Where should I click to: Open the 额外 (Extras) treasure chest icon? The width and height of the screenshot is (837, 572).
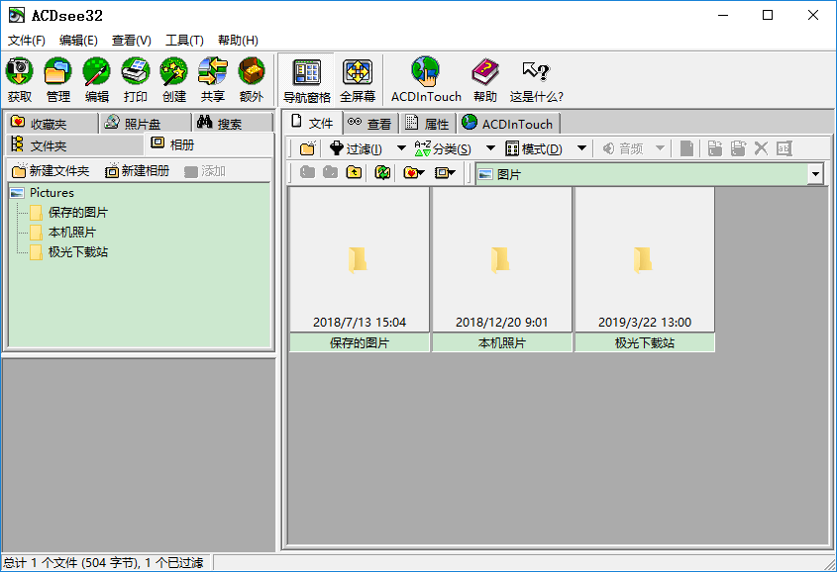(252, 72)
